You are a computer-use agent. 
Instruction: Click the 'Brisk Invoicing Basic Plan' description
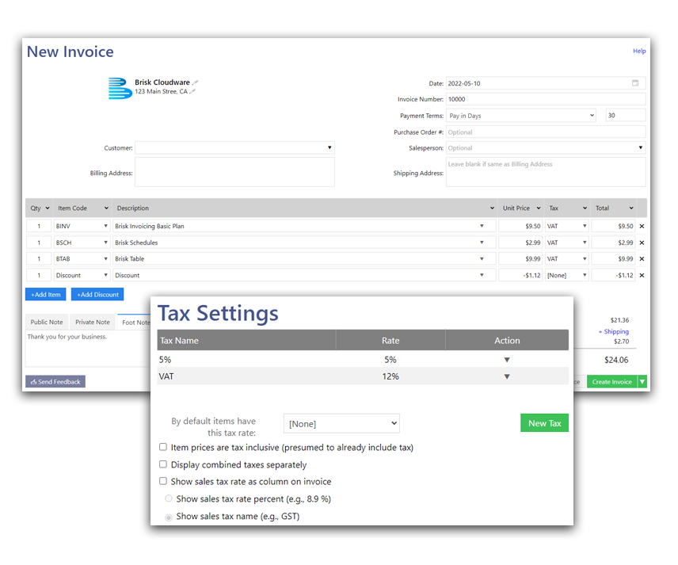[150, 226]
